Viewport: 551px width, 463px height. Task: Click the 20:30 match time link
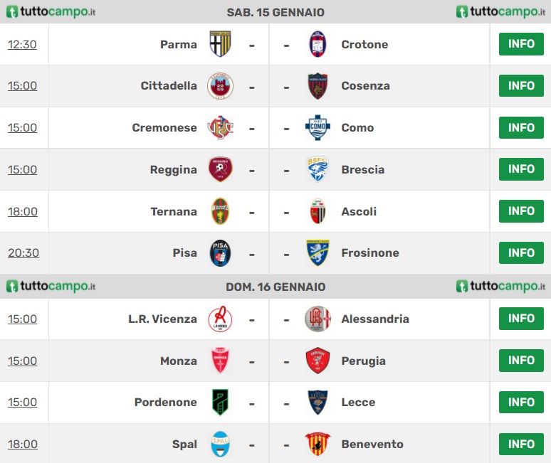point(23,253)
